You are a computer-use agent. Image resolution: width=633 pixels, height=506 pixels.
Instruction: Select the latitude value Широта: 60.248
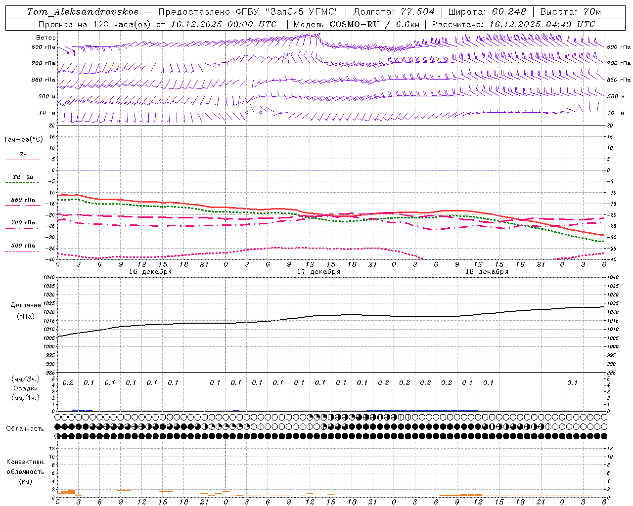488,12
